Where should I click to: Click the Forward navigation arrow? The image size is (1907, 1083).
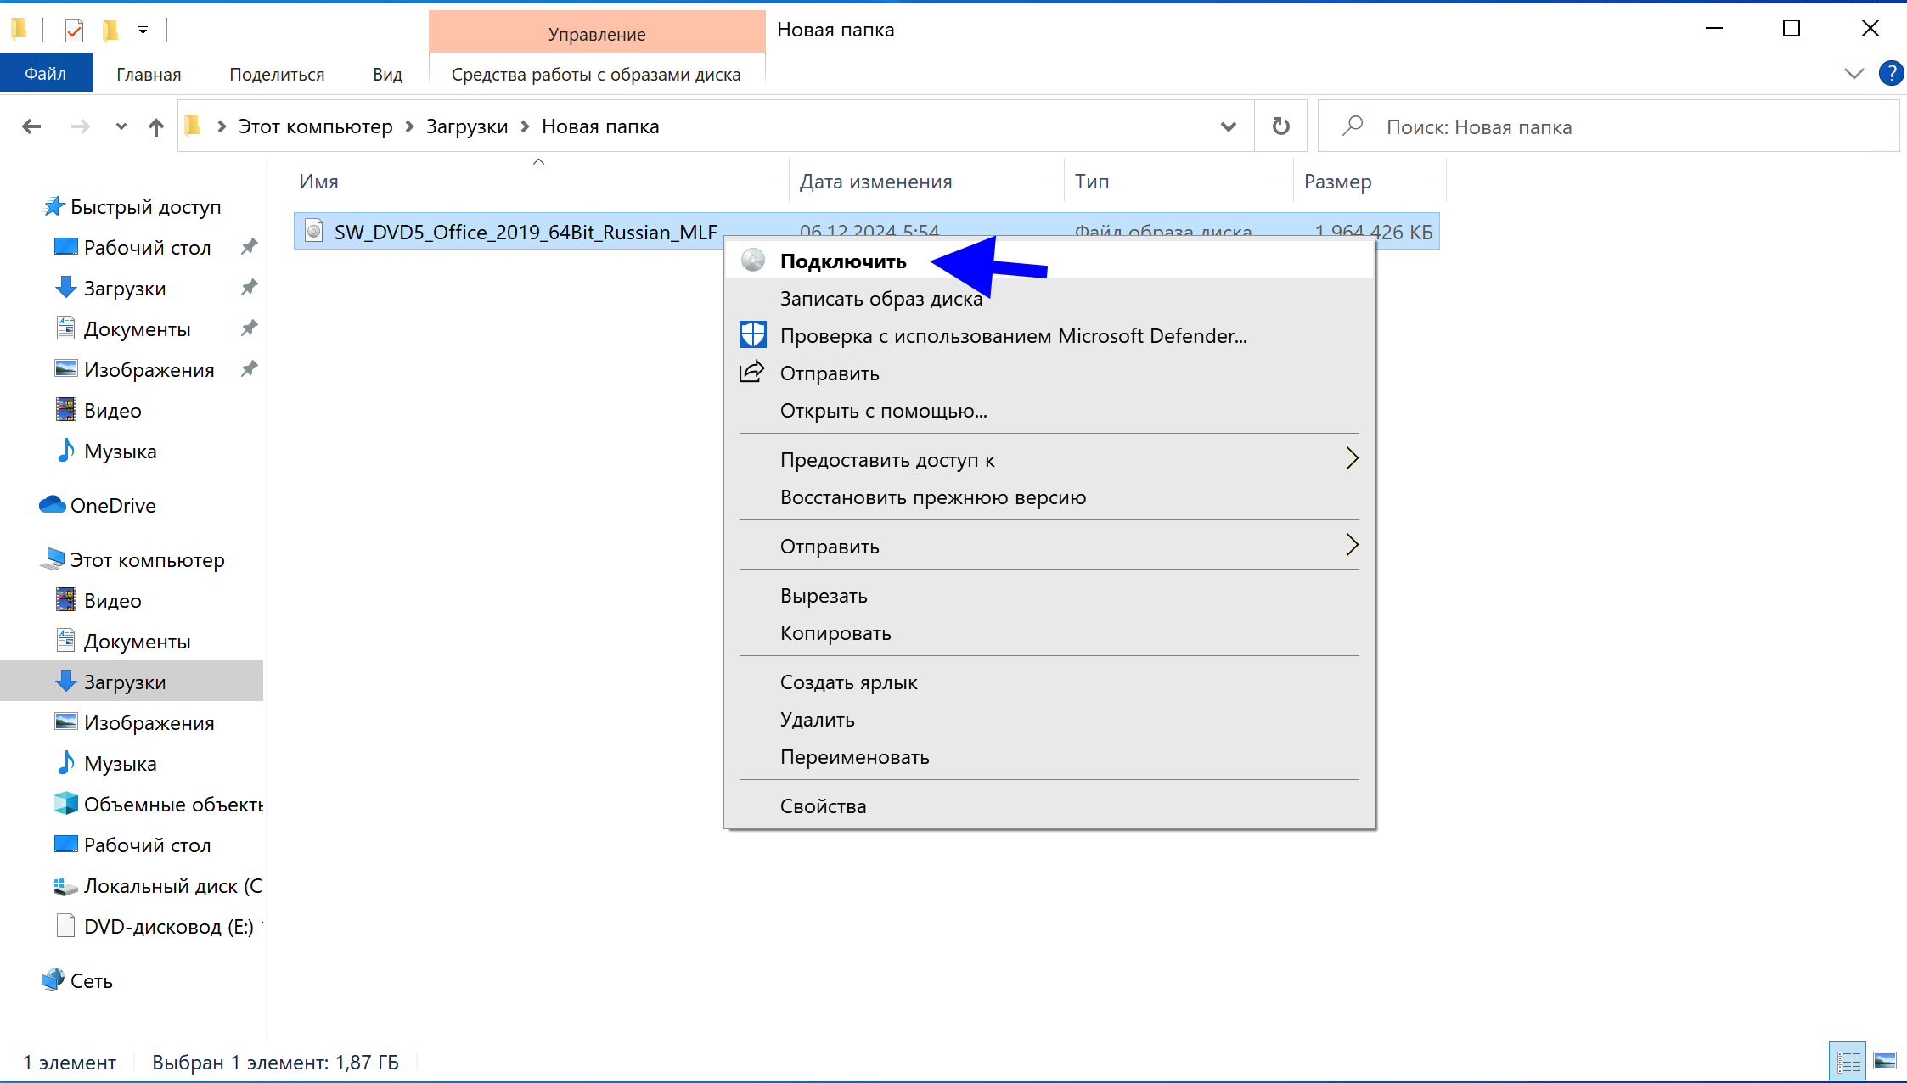[80, 126]
